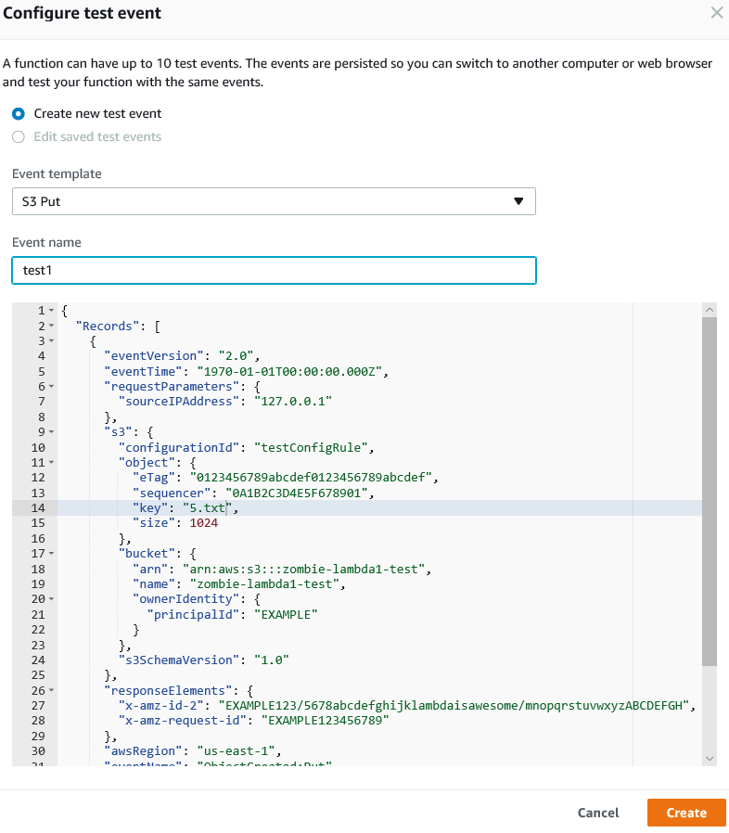Click the orange Create button

685,813
